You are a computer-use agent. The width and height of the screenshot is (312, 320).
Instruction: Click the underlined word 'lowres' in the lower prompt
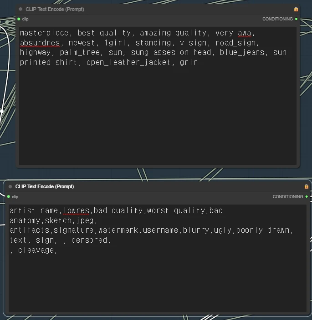tap(76, 210)
